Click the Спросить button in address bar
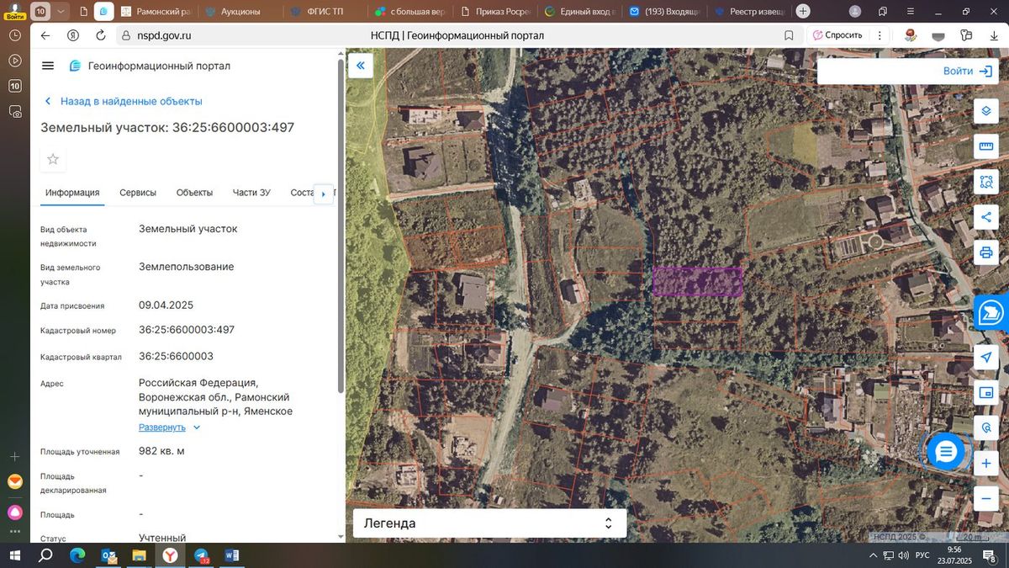The image size is (1009, 568). coord(837,35)
